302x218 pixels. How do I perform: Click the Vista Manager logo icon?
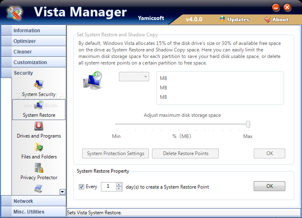[x=14, y=13]
